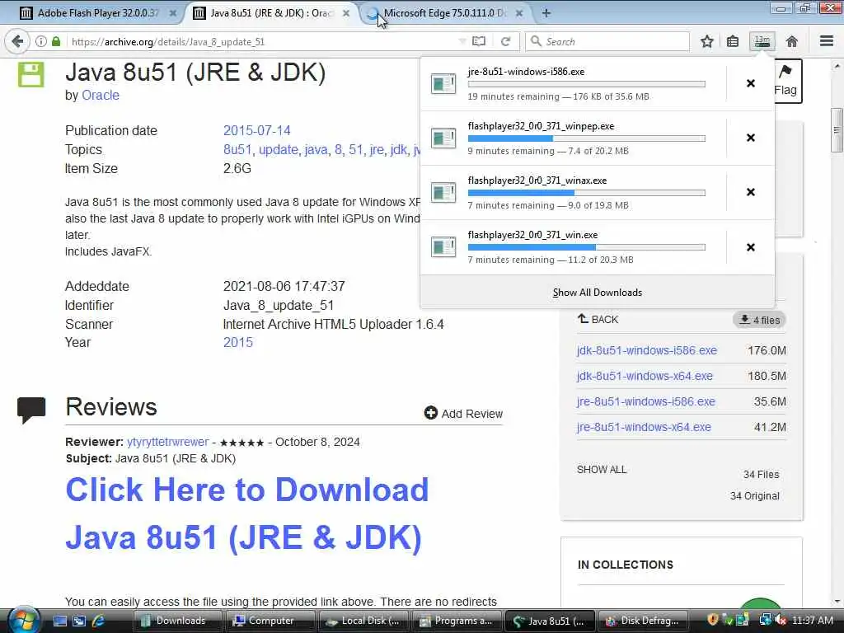
Task: Click Show Desktop in quick launch
Action: click(x=59, y=621)
